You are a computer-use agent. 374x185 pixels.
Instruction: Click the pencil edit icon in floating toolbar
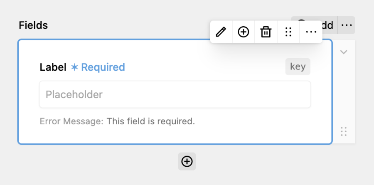point(221,32)
